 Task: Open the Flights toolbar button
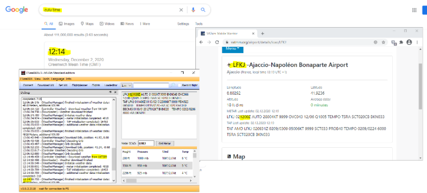coord(96,85)
